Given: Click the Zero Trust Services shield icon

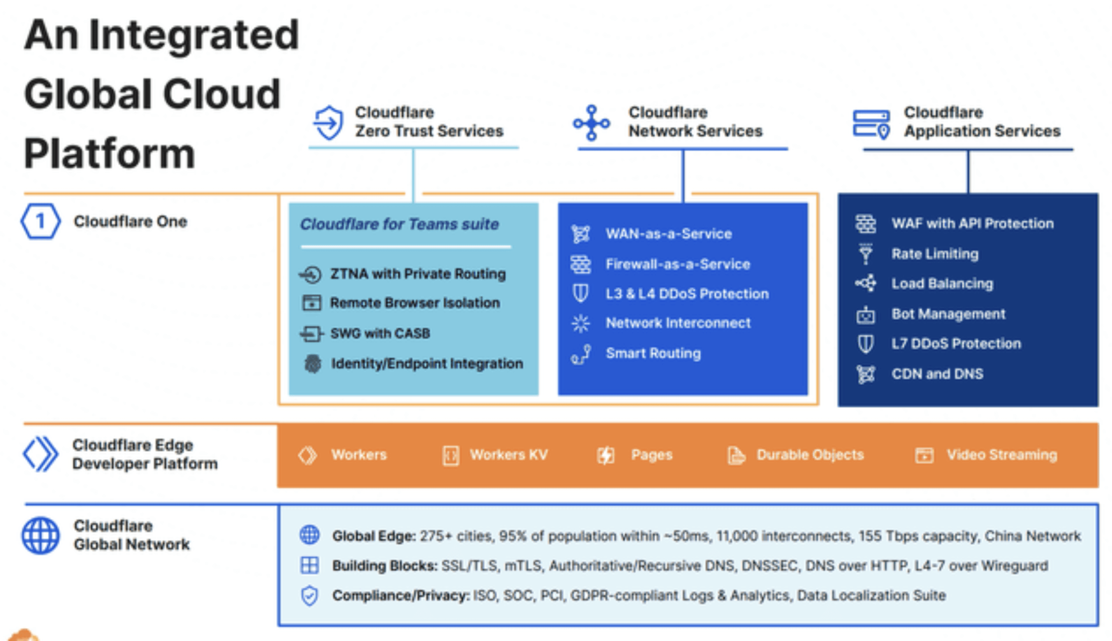Looking at the screenshot, I should pos(328,122).
